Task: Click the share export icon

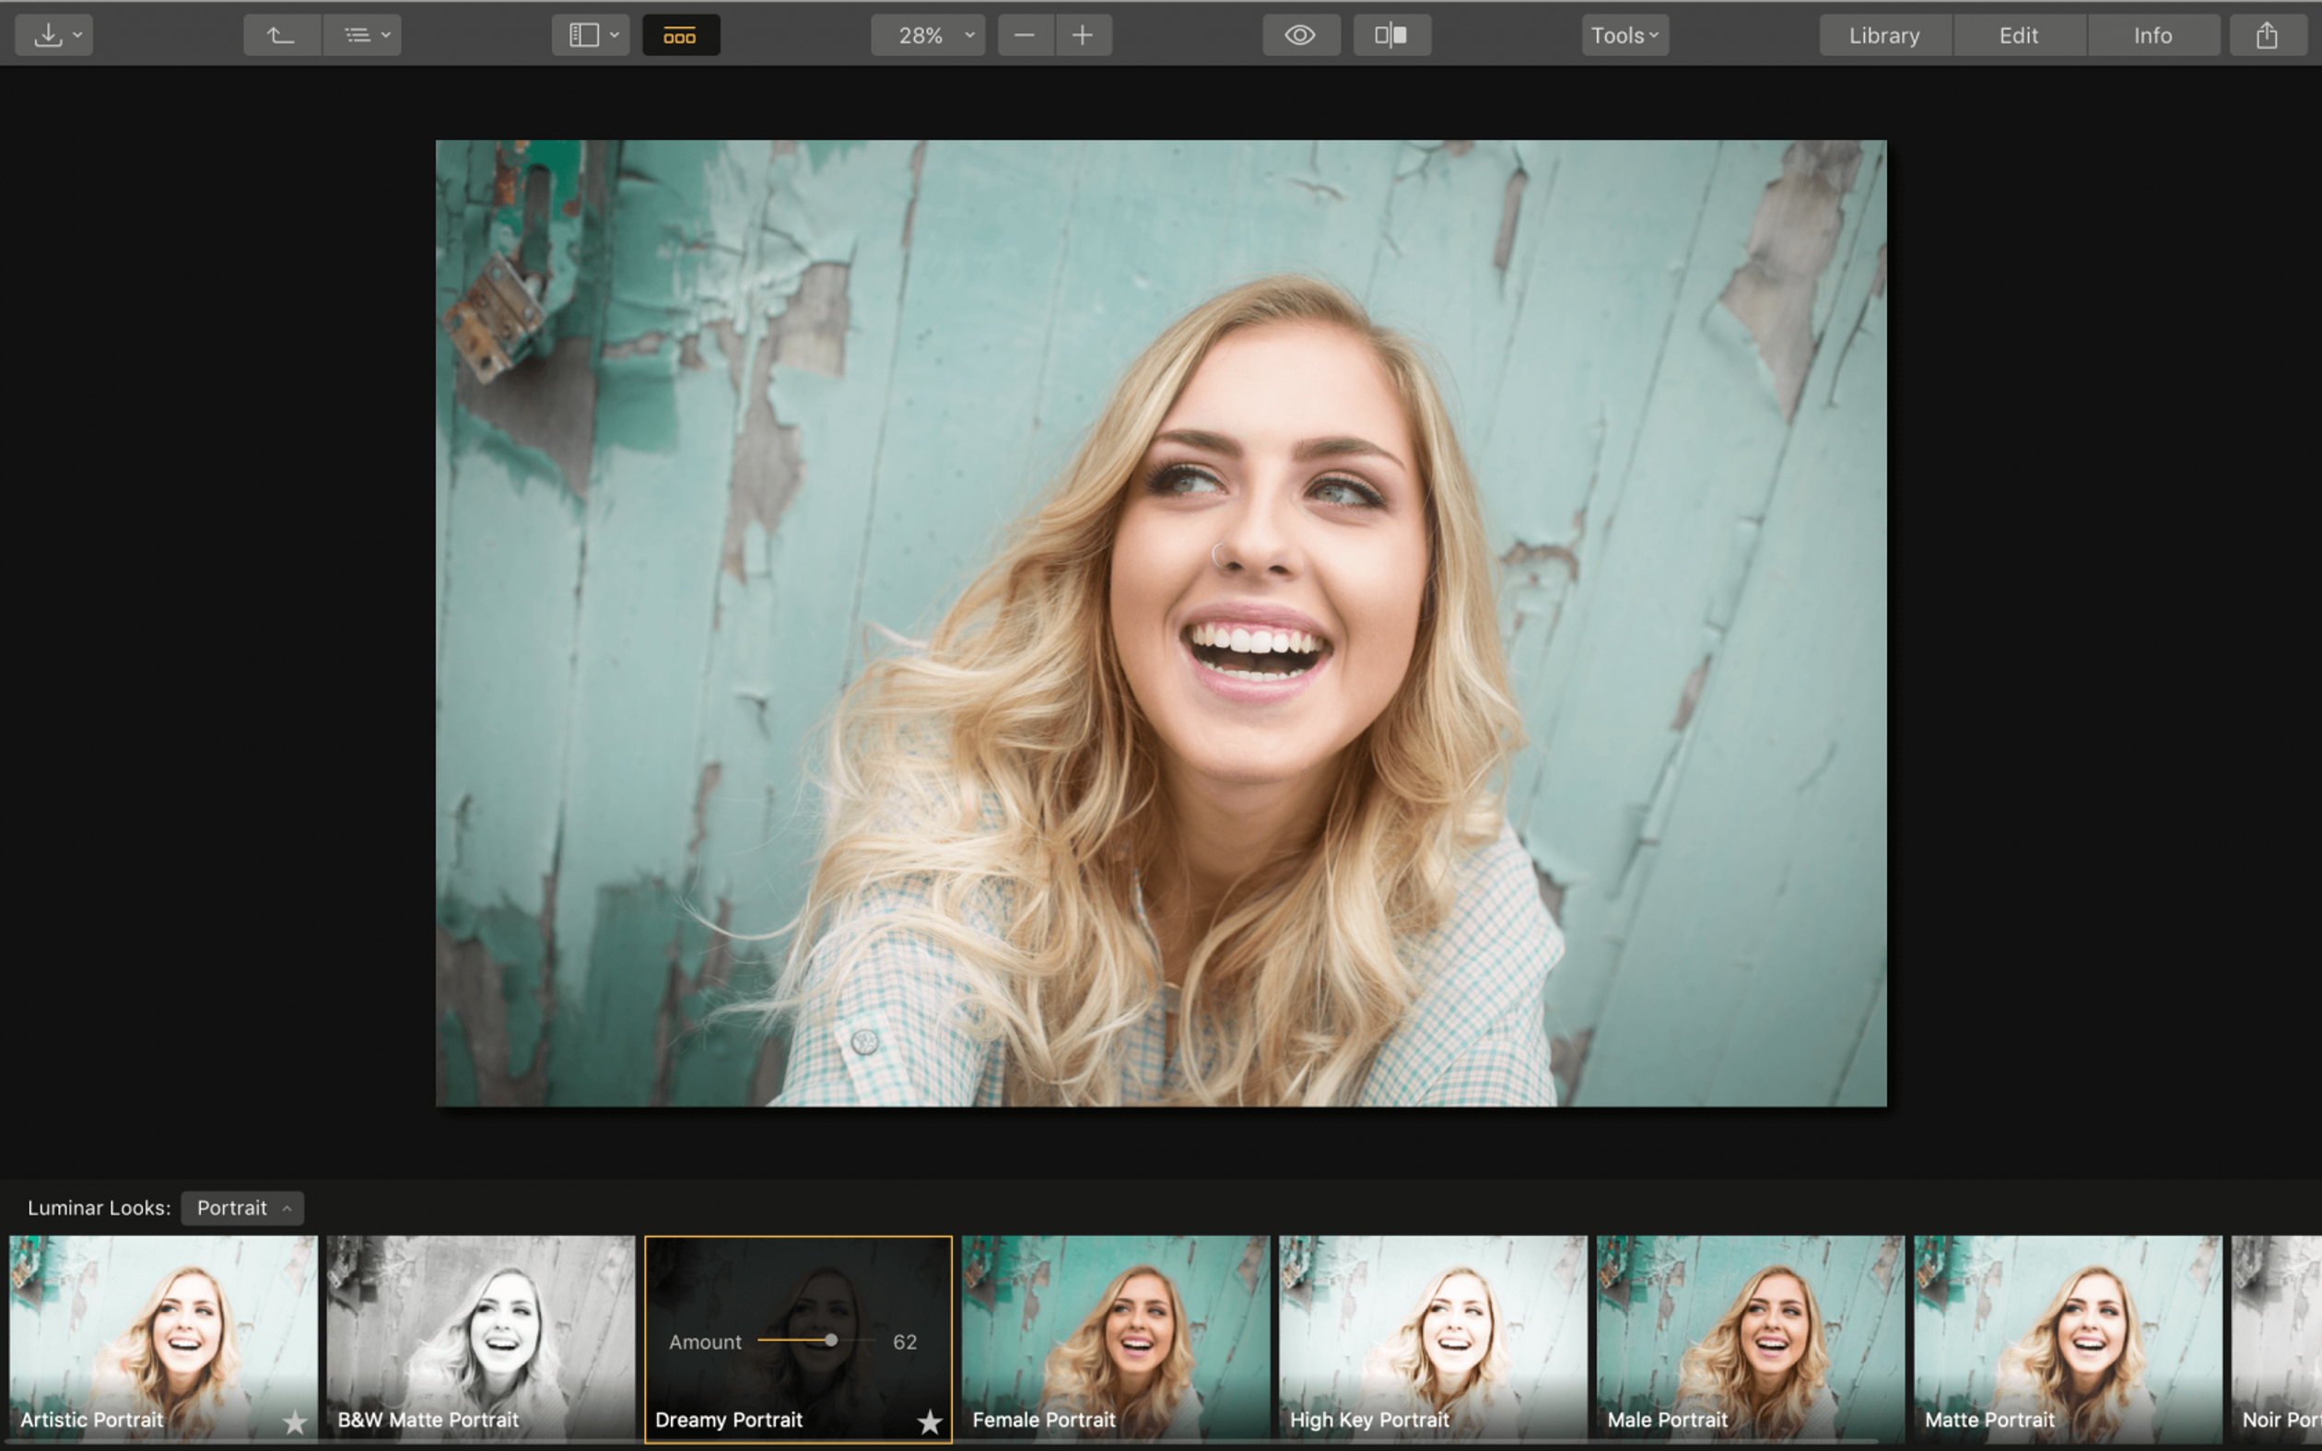Action: coord(2266,36)
